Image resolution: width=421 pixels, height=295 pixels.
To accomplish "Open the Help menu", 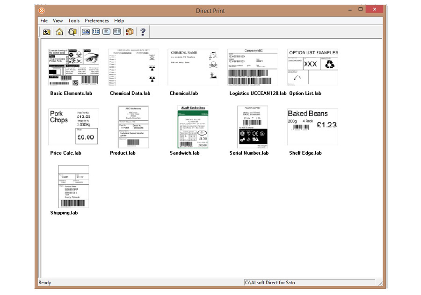I will pyautogui.click(x=119, y=21).
